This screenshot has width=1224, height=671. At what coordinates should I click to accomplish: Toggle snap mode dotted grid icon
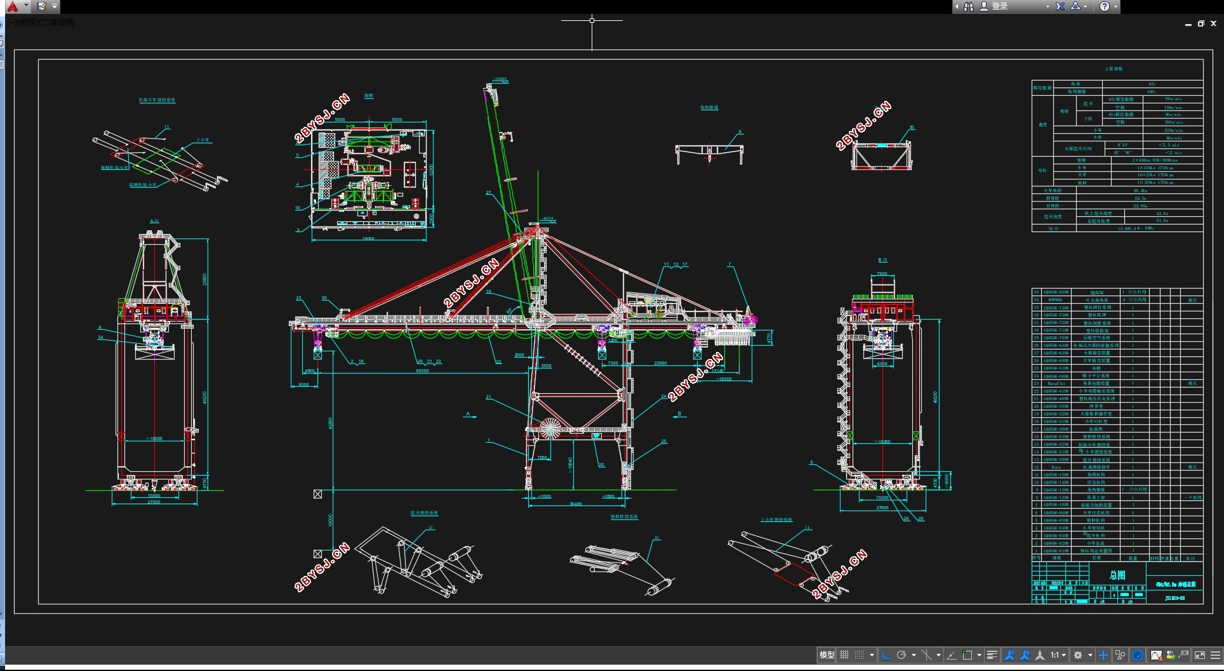click(x=859, y=655)
